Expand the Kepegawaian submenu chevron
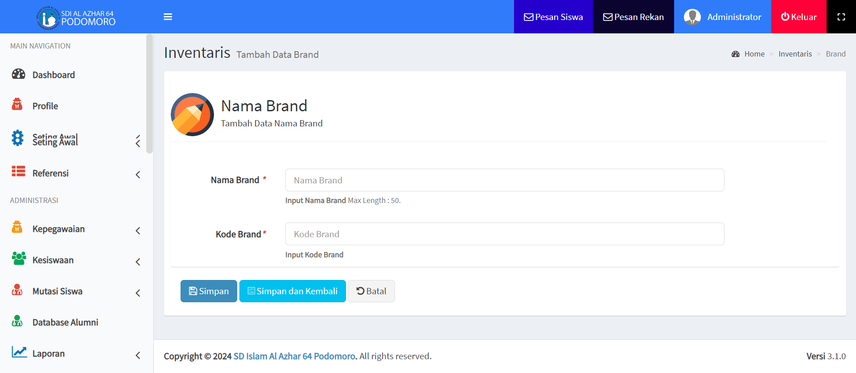This screenshot has height=373, width=856. pyautogui.click(x=138, y=231)
